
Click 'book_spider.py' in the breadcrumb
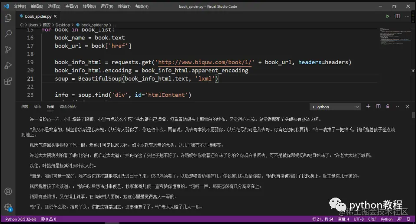coord(95,25)
